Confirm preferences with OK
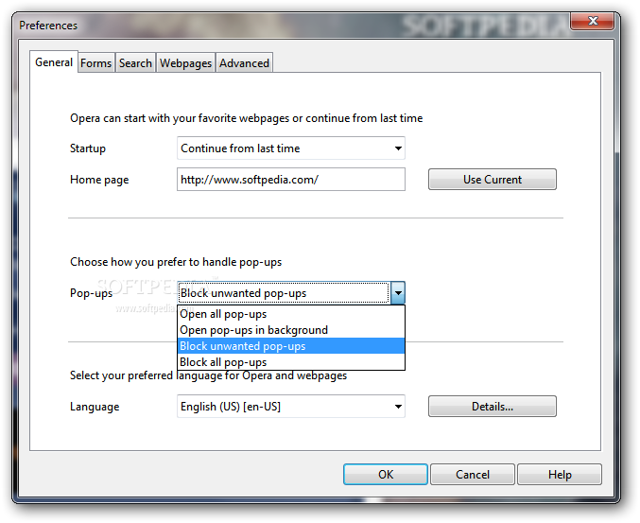Screen dimensions: 640x523 [386, 475]
